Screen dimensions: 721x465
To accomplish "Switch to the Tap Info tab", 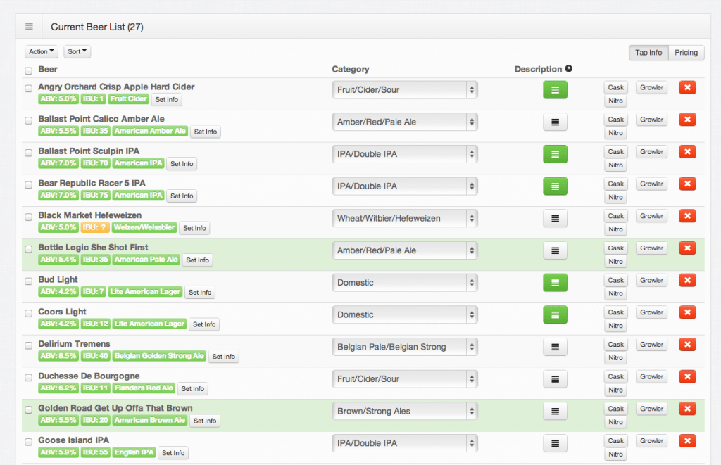I will (648, 52).
